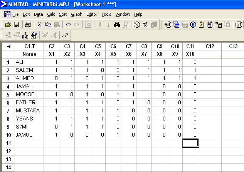The height and width of the screenshot is (172, 244).
Task: Select column header C1-T
Action: (29, 46)
